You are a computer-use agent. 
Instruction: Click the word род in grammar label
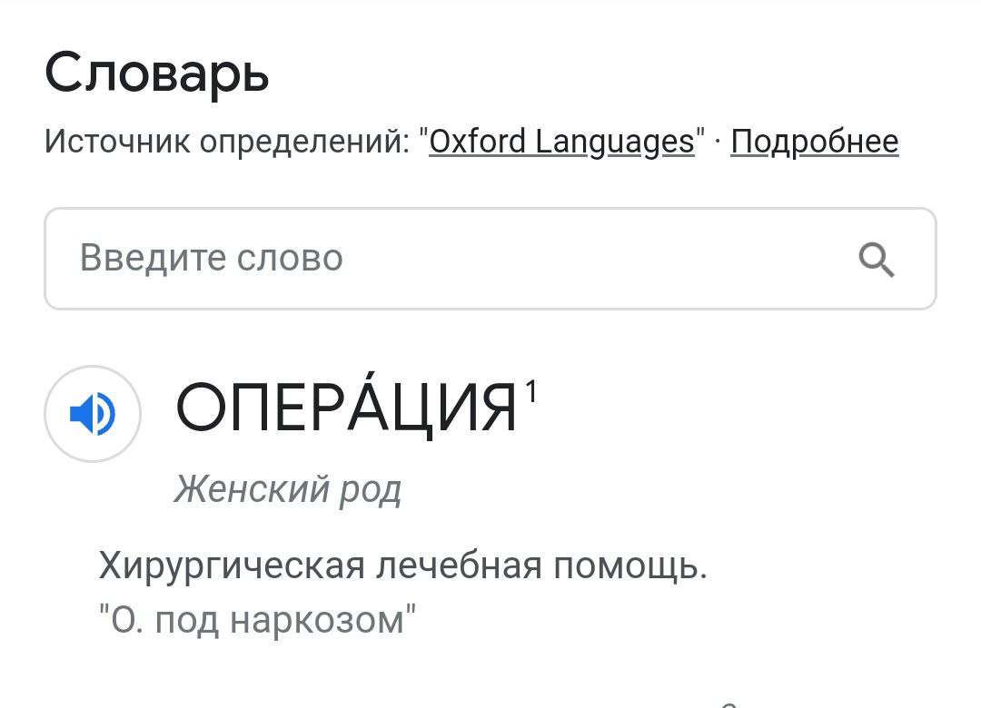(371, 490)
